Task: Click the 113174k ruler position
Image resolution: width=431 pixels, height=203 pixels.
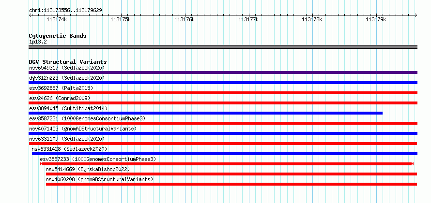Action: 56,19
